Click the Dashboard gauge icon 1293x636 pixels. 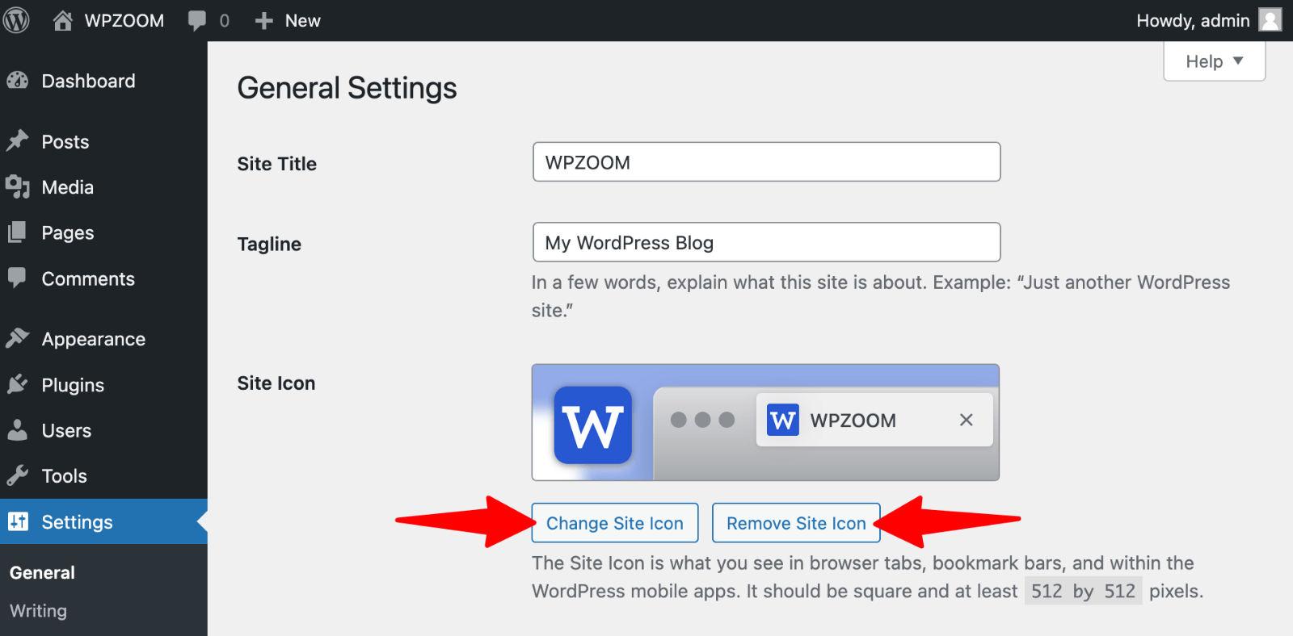pos(18,81)
